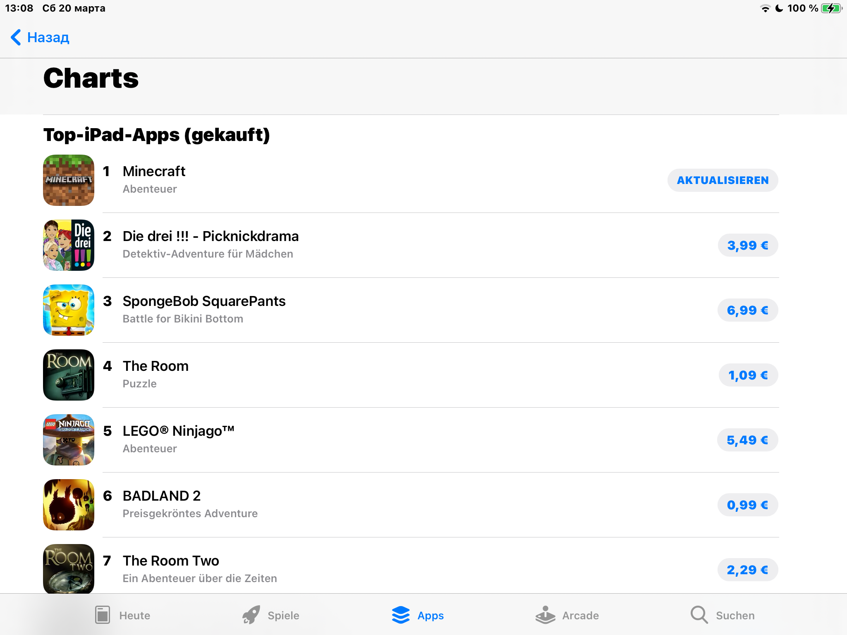Viewport: 847px width, 635px height.
Task: Go back via Назад link
Action: tap(48, 37)
